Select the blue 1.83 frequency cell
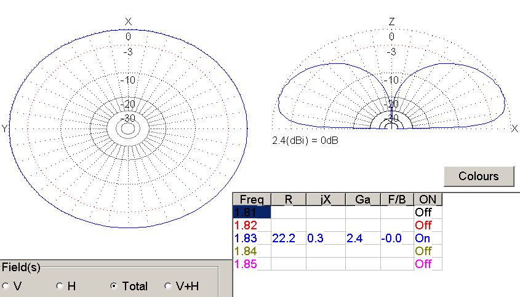 coord(252,238)
